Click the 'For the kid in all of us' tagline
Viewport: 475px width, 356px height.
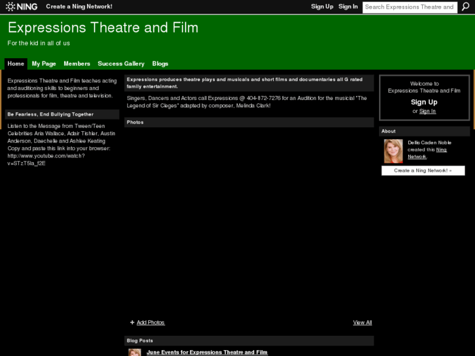39,43
